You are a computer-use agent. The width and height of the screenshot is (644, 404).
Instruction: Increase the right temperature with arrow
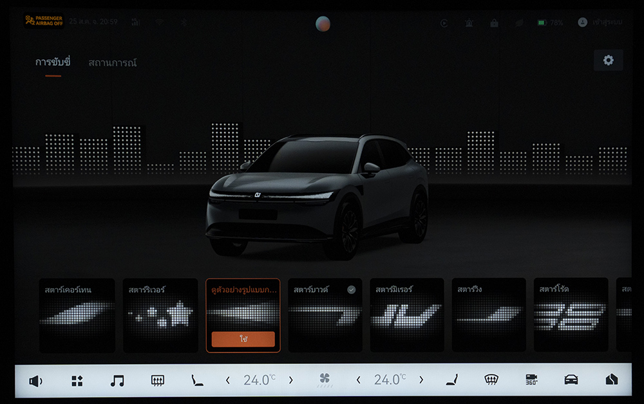[421, 380]
